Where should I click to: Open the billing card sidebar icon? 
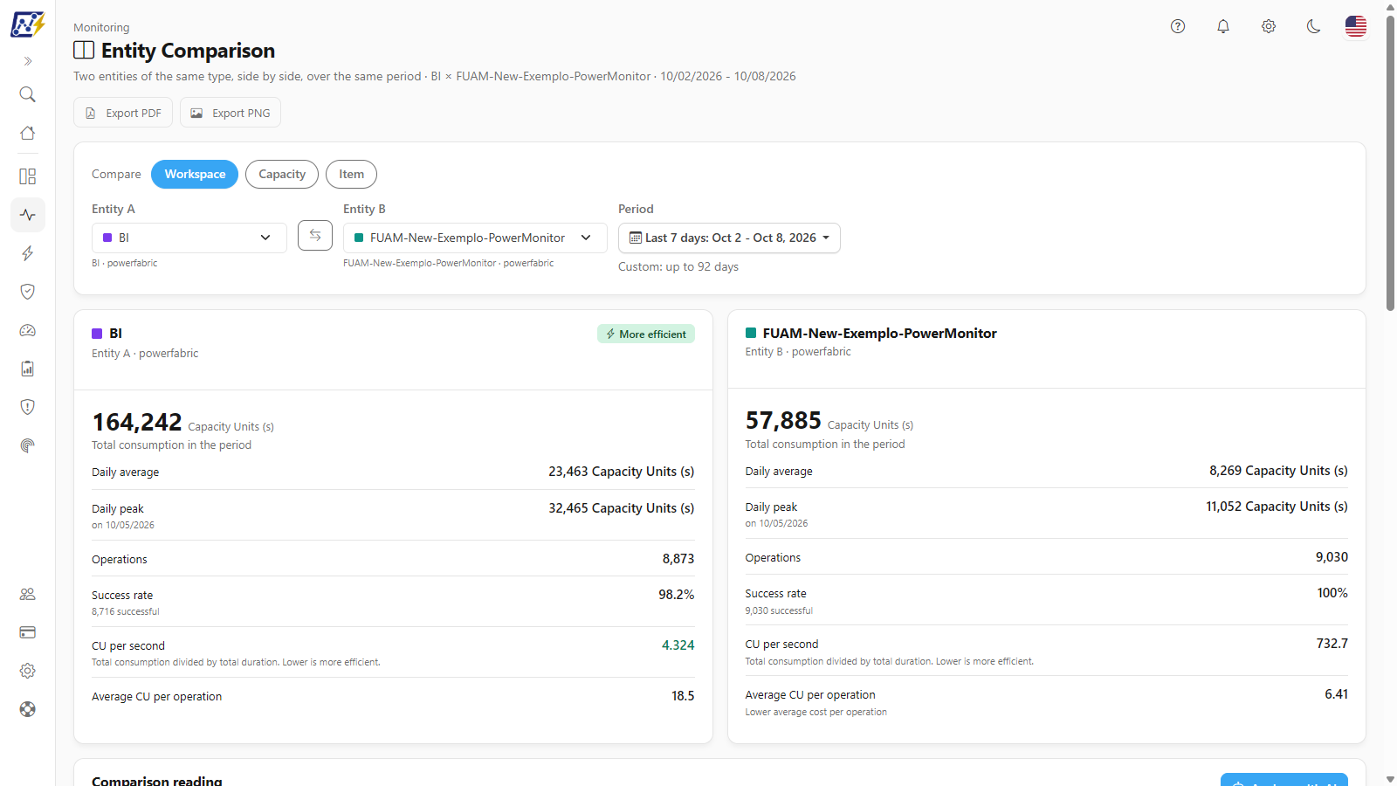[x=28, y=632]
